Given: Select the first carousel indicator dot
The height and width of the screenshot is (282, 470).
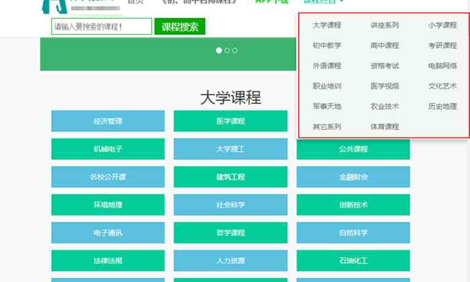Looking at the screenshot, I should 219,50.
